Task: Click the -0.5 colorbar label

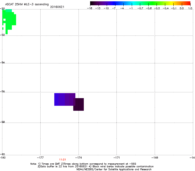Action: [x=157, y=8]
